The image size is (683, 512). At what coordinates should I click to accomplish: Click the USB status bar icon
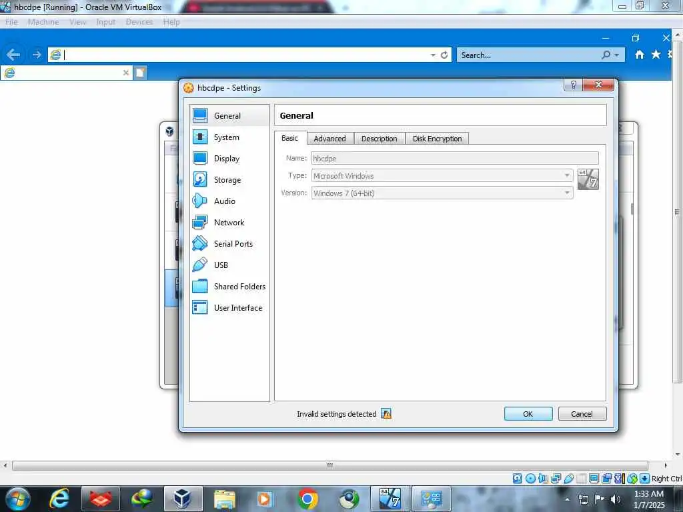click(568, 479)
